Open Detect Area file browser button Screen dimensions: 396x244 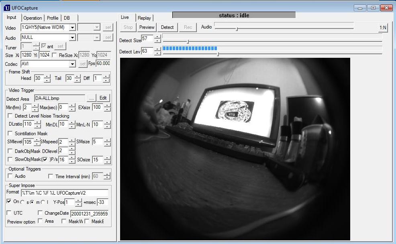pos(92,98)
